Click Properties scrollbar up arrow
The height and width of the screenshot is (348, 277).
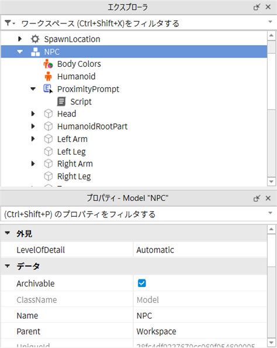(x=272, y=229)
